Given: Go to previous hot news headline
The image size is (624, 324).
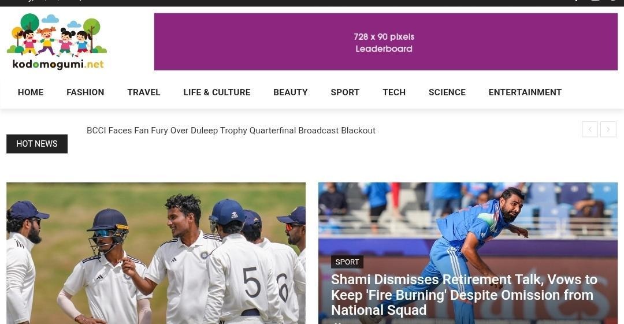Looking at the screenshot, I should point(590,129).
